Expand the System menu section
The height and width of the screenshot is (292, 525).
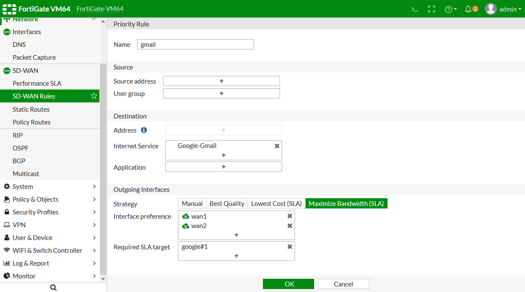pyautogui.click(x=50, y=187)
